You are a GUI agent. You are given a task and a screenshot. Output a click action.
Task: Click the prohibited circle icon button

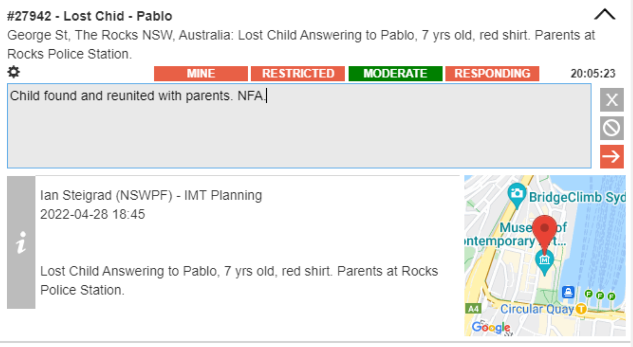coord(611,128)
